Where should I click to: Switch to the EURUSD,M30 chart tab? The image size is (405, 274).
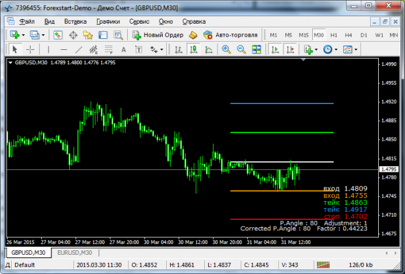(x=74, y=252)
